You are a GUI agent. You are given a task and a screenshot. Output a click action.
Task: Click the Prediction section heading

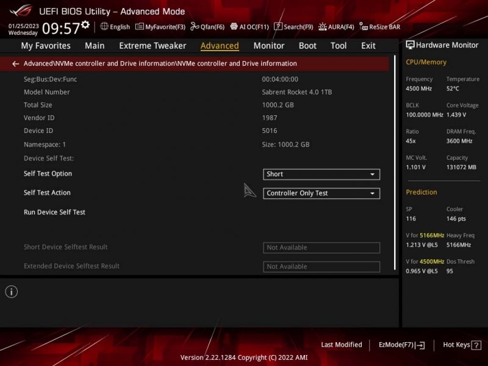(x=422, y=192)
